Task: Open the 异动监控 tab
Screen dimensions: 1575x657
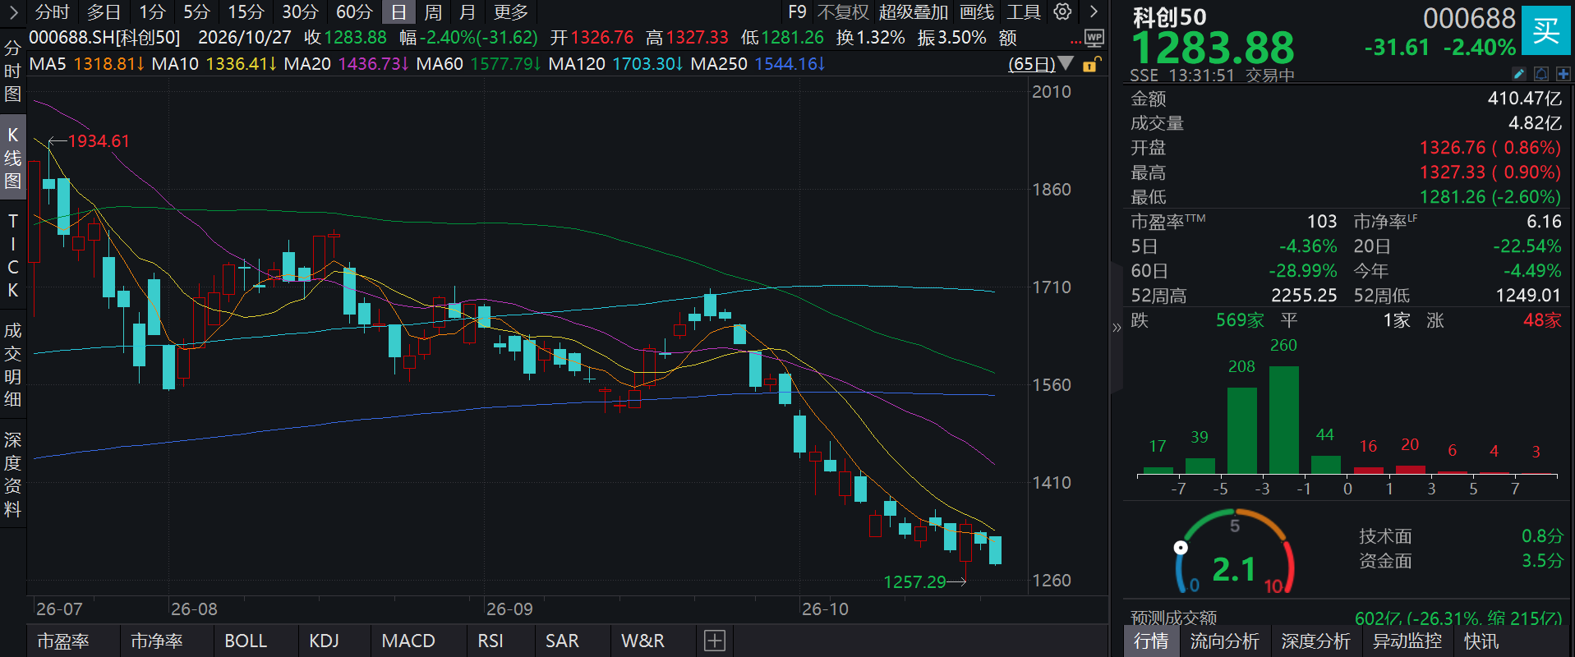Action: click(1407, 641)
